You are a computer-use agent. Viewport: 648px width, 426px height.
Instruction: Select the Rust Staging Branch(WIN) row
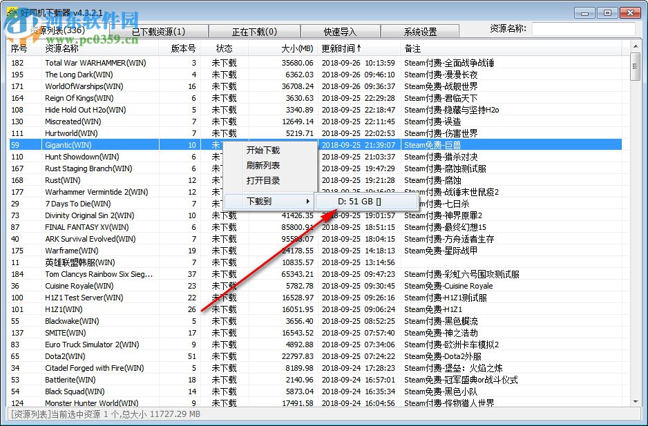click(314, 168)
